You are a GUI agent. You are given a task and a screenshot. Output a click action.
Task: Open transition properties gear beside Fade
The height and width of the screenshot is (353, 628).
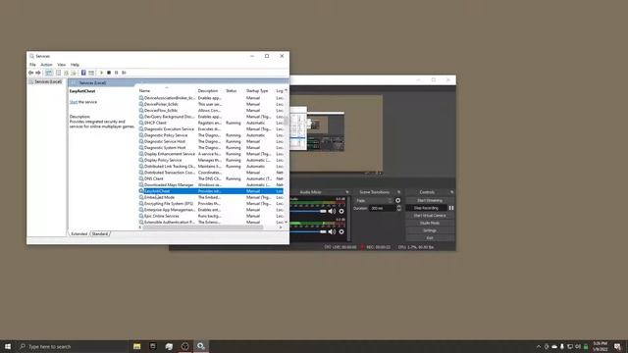(x=397, y=200)
